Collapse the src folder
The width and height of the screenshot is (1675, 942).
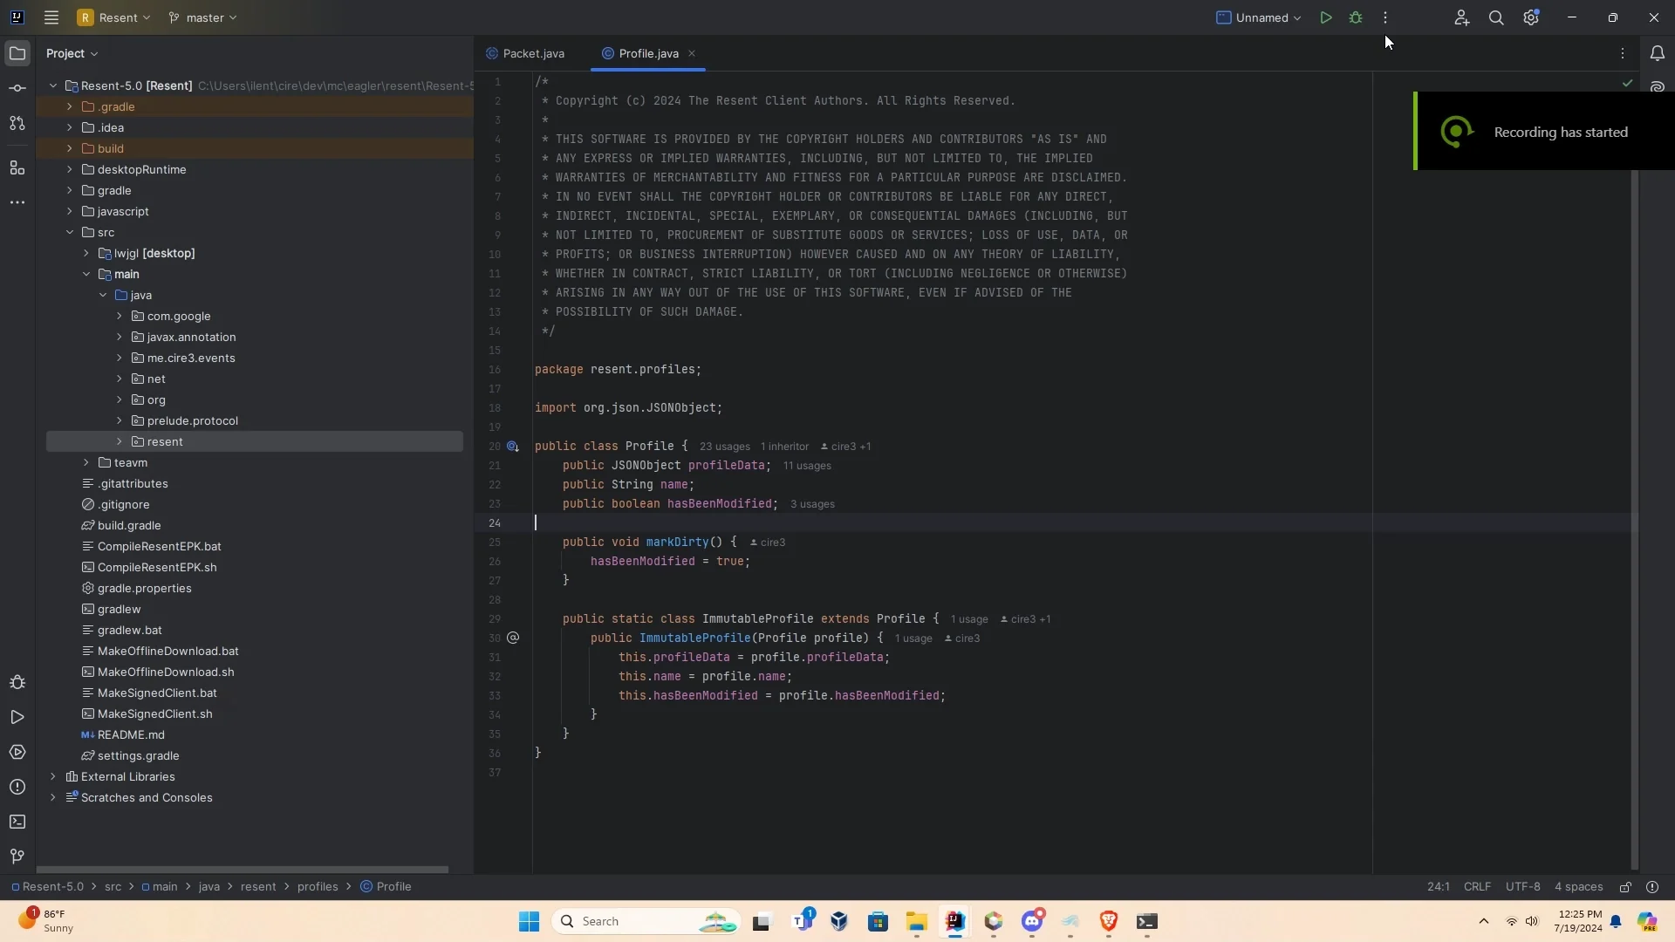(70, 233)
